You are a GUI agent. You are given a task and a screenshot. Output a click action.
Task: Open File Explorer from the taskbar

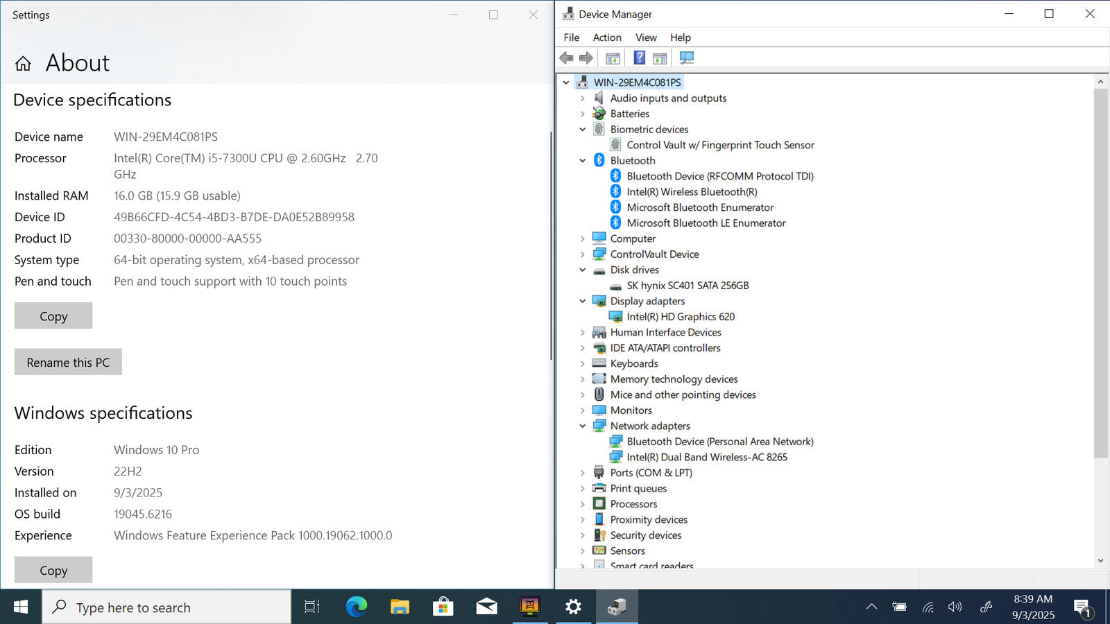click(400, 607)
